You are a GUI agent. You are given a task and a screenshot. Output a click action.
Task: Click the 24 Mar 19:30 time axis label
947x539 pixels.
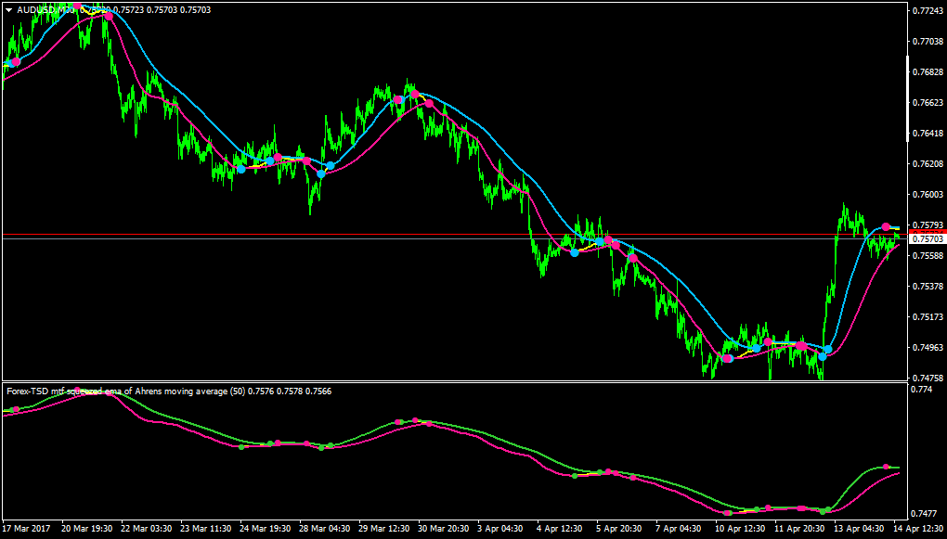[266, 527]
